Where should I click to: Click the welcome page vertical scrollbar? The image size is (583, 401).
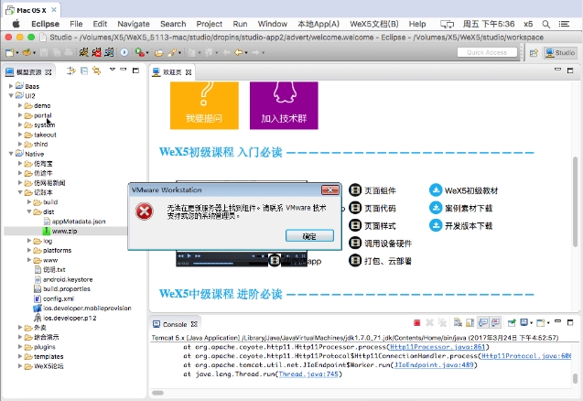(575, 201)
